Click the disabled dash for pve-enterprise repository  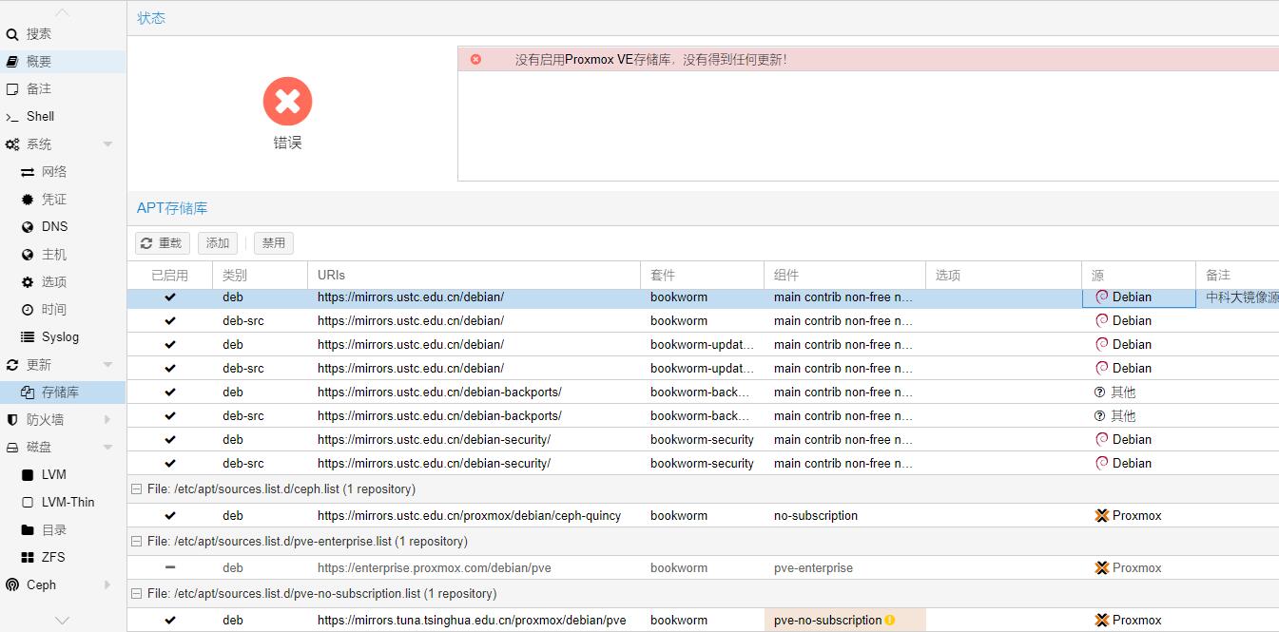170,567
